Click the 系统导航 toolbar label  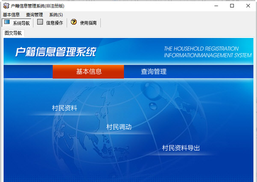click(x=21, y=23)
